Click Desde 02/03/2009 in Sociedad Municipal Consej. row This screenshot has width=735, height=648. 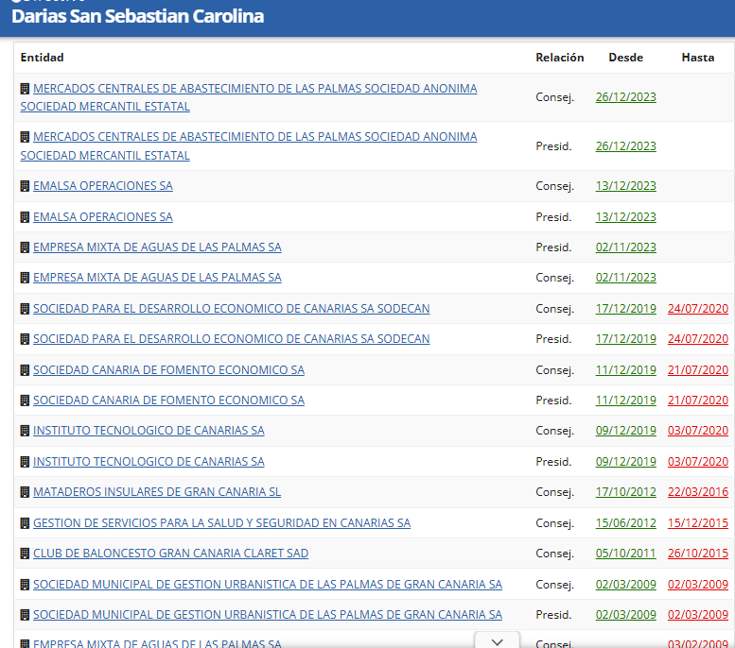[626, 585]
